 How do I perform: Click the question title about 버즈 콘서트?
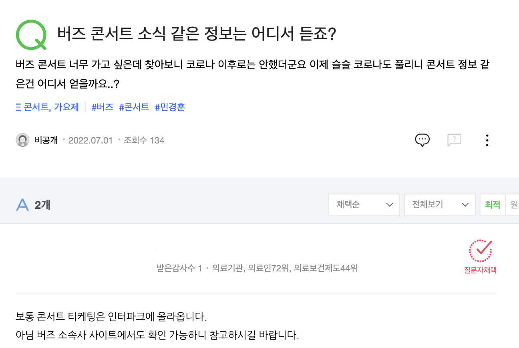pos(197,34)
